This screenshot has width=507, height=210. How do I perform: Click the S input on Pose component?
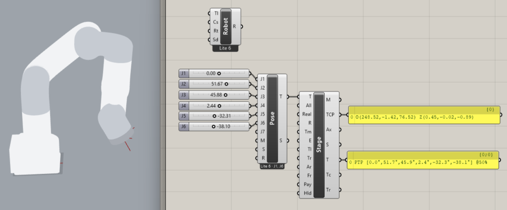point(264,149)
